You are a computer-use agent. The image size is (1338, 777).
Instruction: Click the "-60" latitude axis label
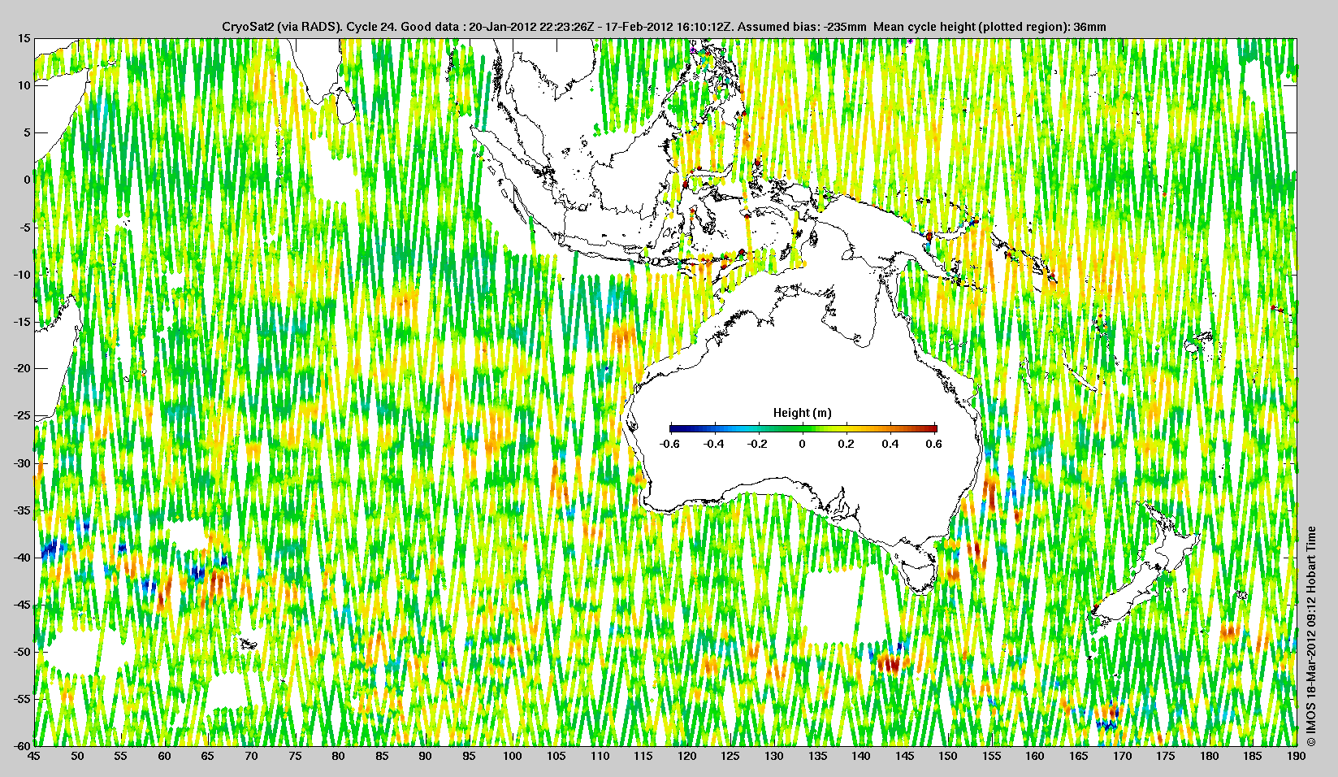23,745
